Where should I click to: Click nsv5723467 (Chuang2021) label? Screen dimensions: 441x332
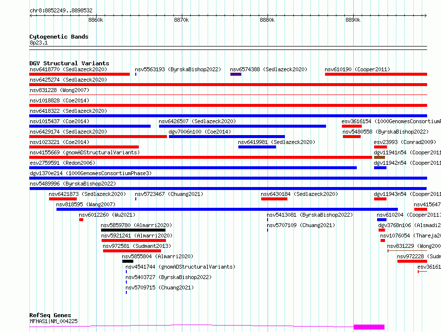click(169, 194)
